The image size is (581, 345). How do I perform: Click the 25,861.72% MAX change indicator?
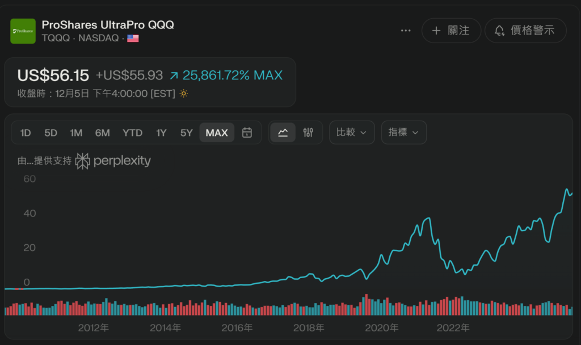click(x=226, y=75)
